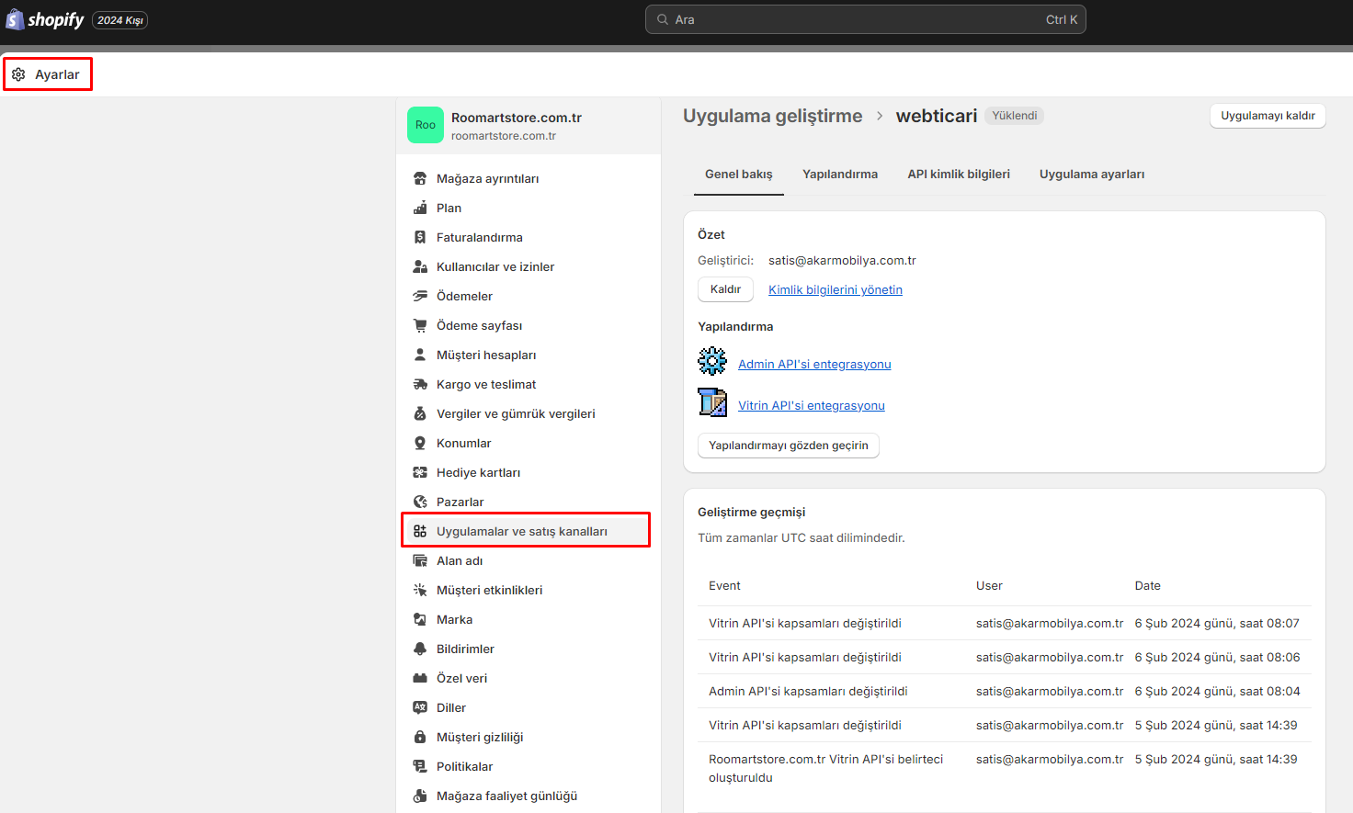Open Uygulamalar ve satış kanalları settings

point(521,531)
